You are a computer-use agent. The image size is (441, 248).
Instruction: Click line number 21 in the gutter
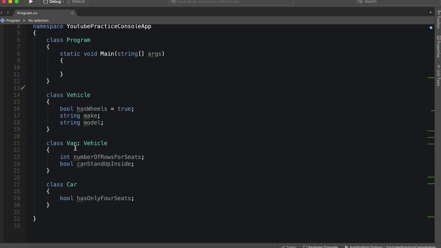coord(17,143)
